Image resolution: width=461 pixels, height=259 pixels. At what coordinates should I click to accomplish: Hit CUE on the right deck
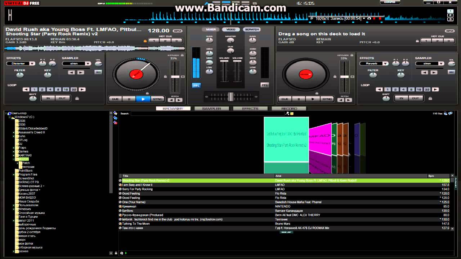pyautogui.click(x=285, y=99)
